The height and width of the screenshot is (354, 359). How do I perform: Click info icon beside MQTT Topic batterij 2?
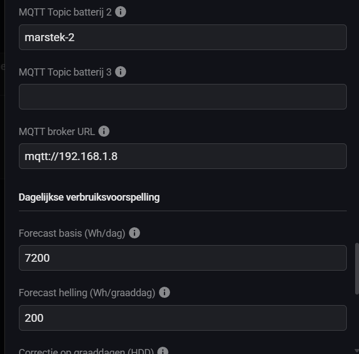click(121, 12)
